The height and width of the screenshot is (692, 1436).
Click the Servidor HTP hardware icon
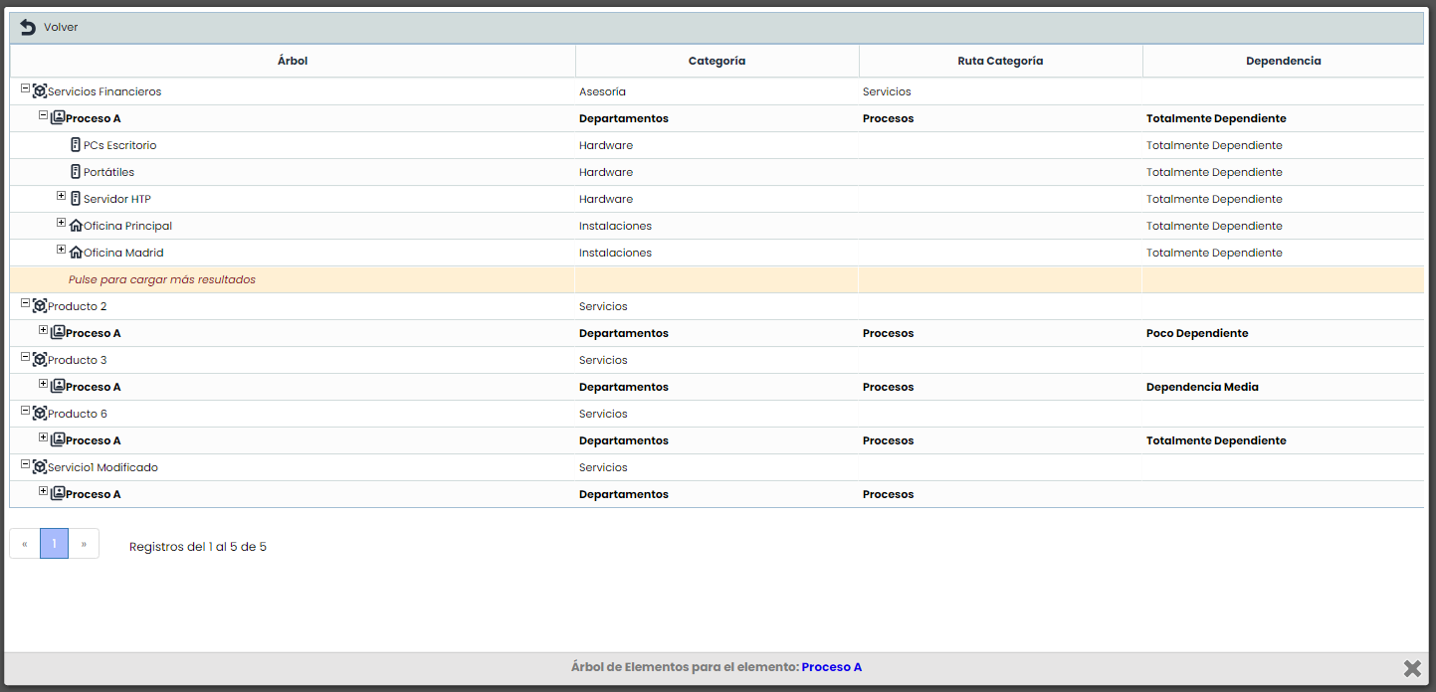pyautogui.click(x=76, y=199)
